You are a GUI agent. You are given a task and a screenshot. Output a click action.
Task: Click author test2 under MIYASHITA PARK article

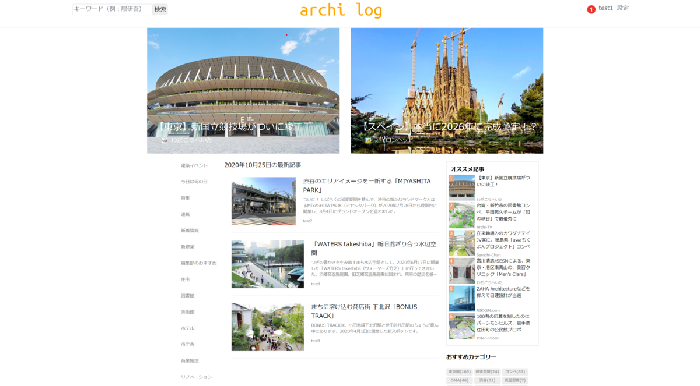307,221
